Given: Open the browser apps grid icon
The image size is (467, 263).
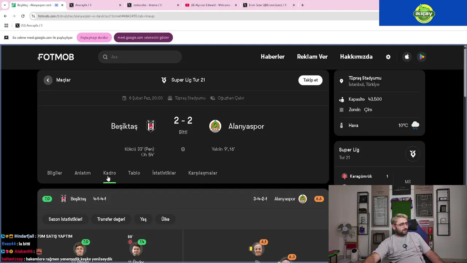Looking at the screenshot, I should 6,26.
